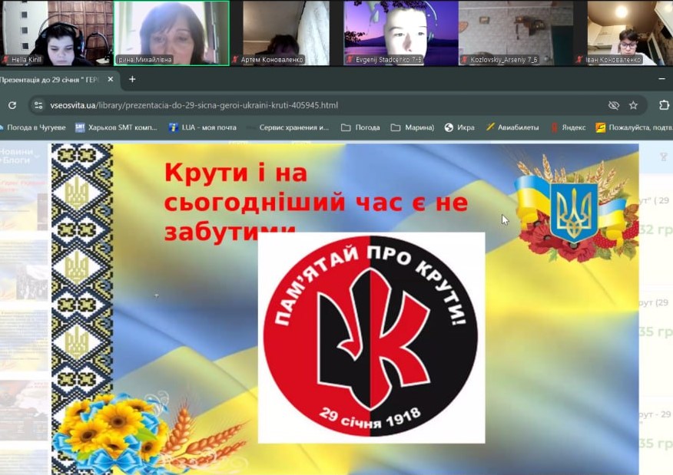
Task: Click muted mic icon of Іван Коноваленко
Action: [x=579, y=60]
